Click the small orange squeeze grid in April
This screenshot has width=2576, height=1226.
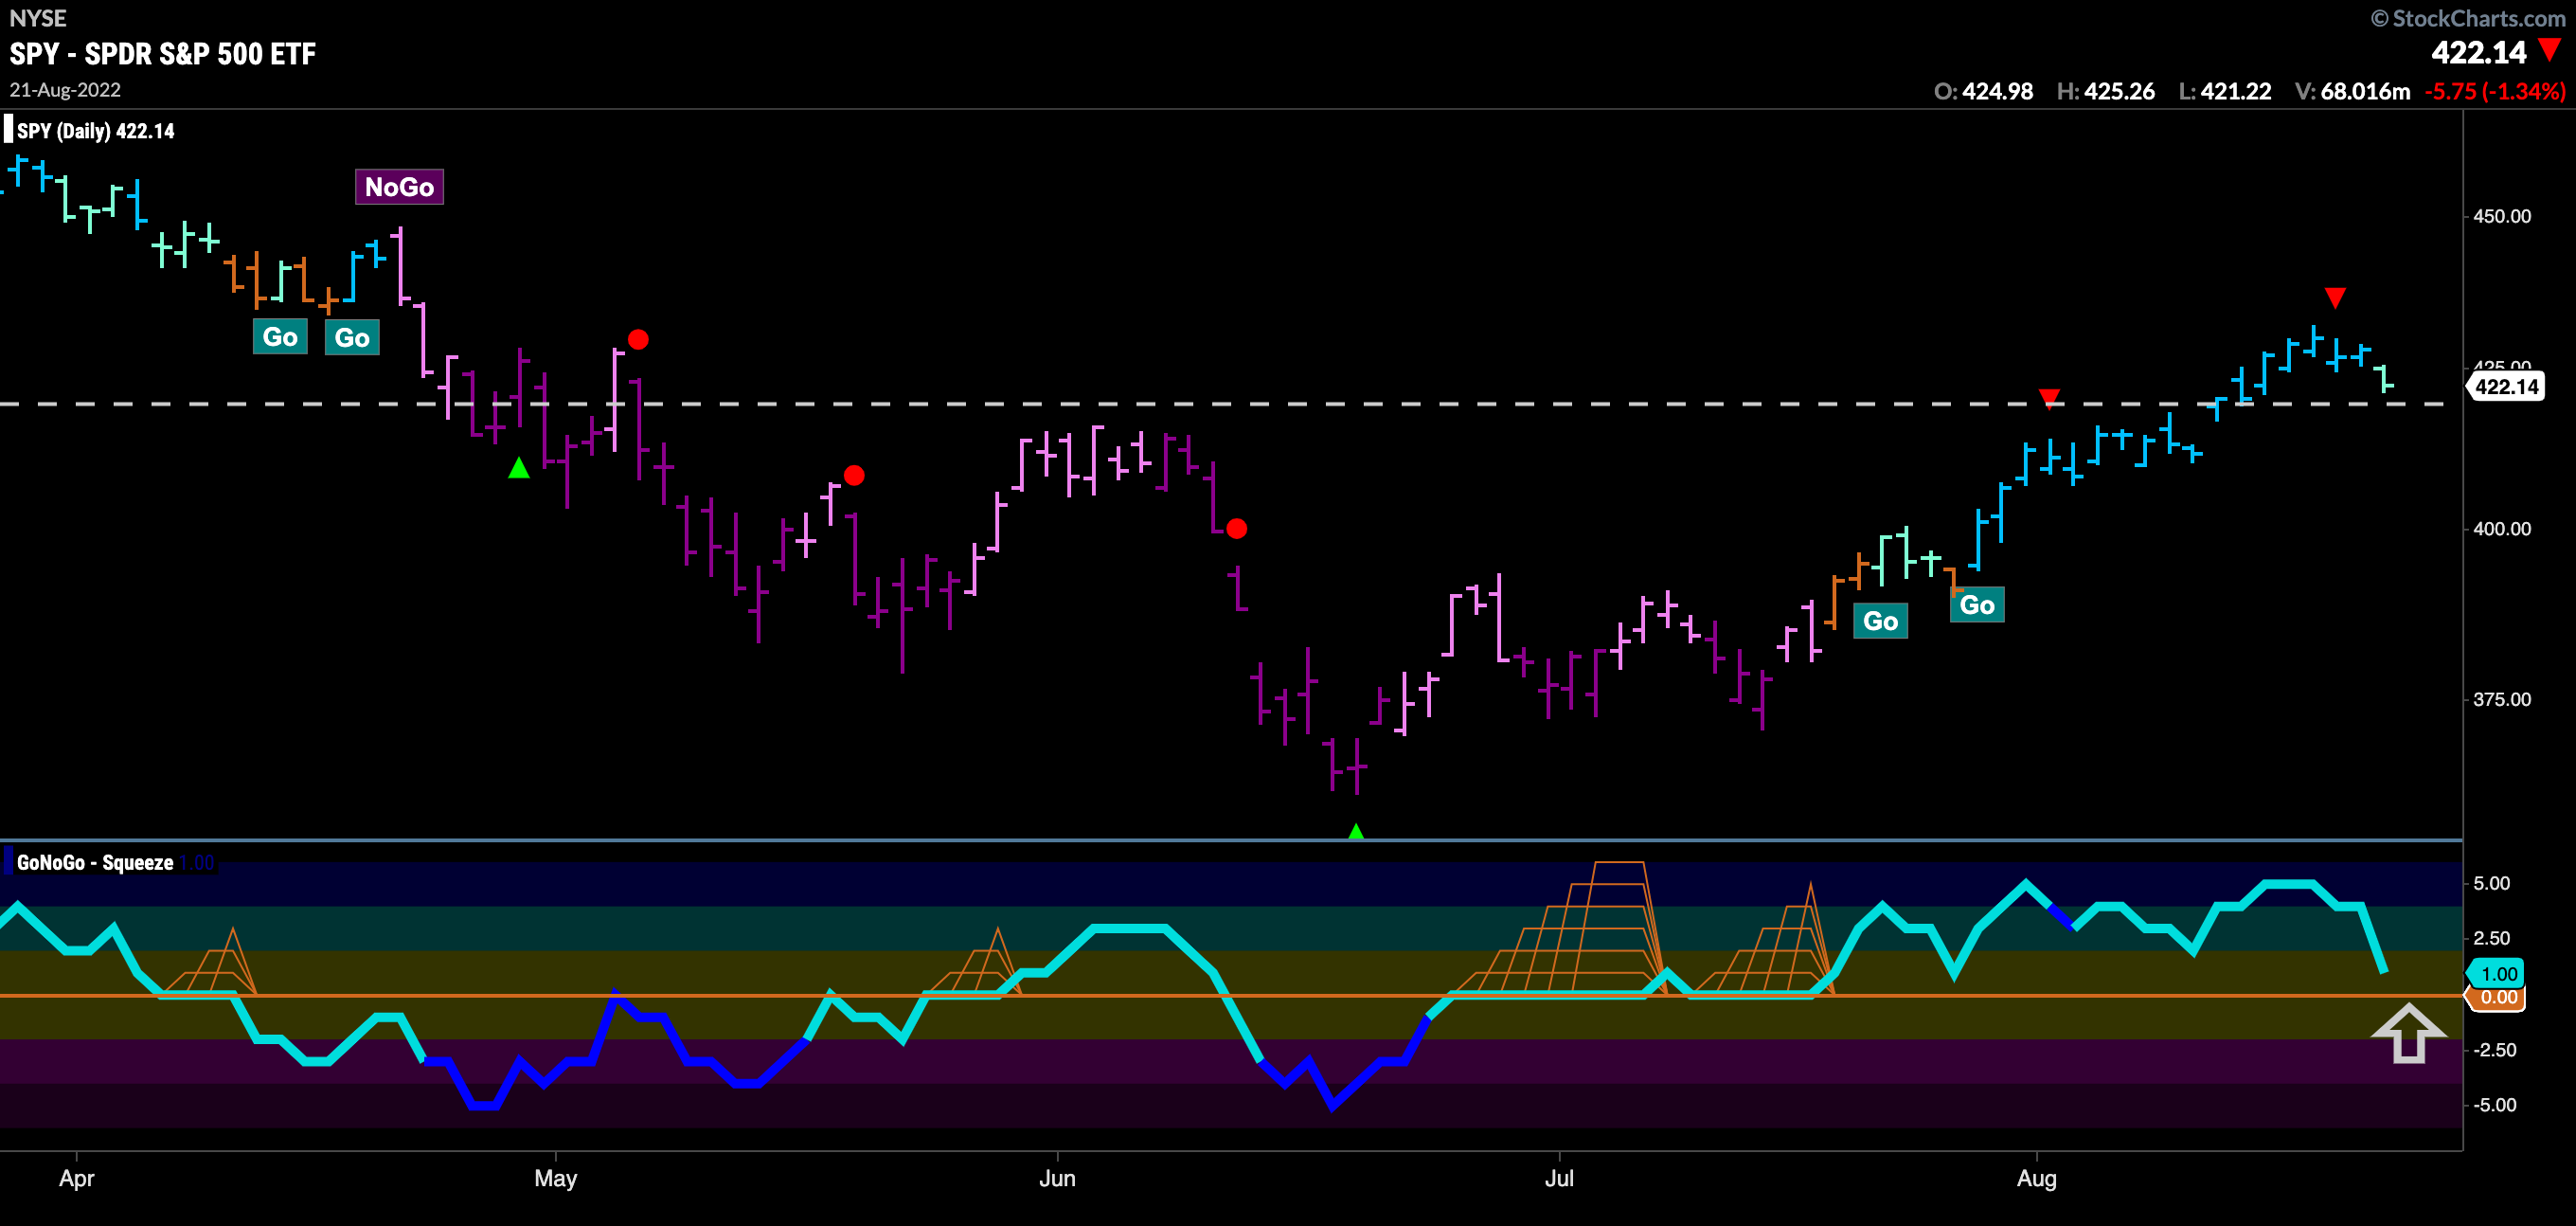(x=211, y=962)
